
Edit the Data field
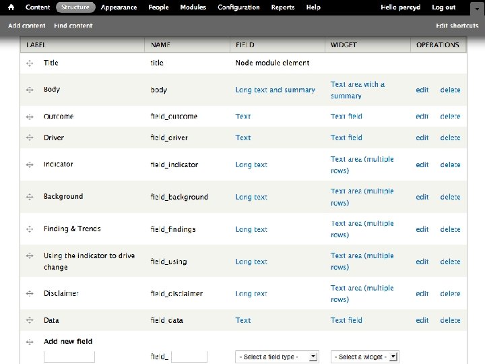coord(422,320)
